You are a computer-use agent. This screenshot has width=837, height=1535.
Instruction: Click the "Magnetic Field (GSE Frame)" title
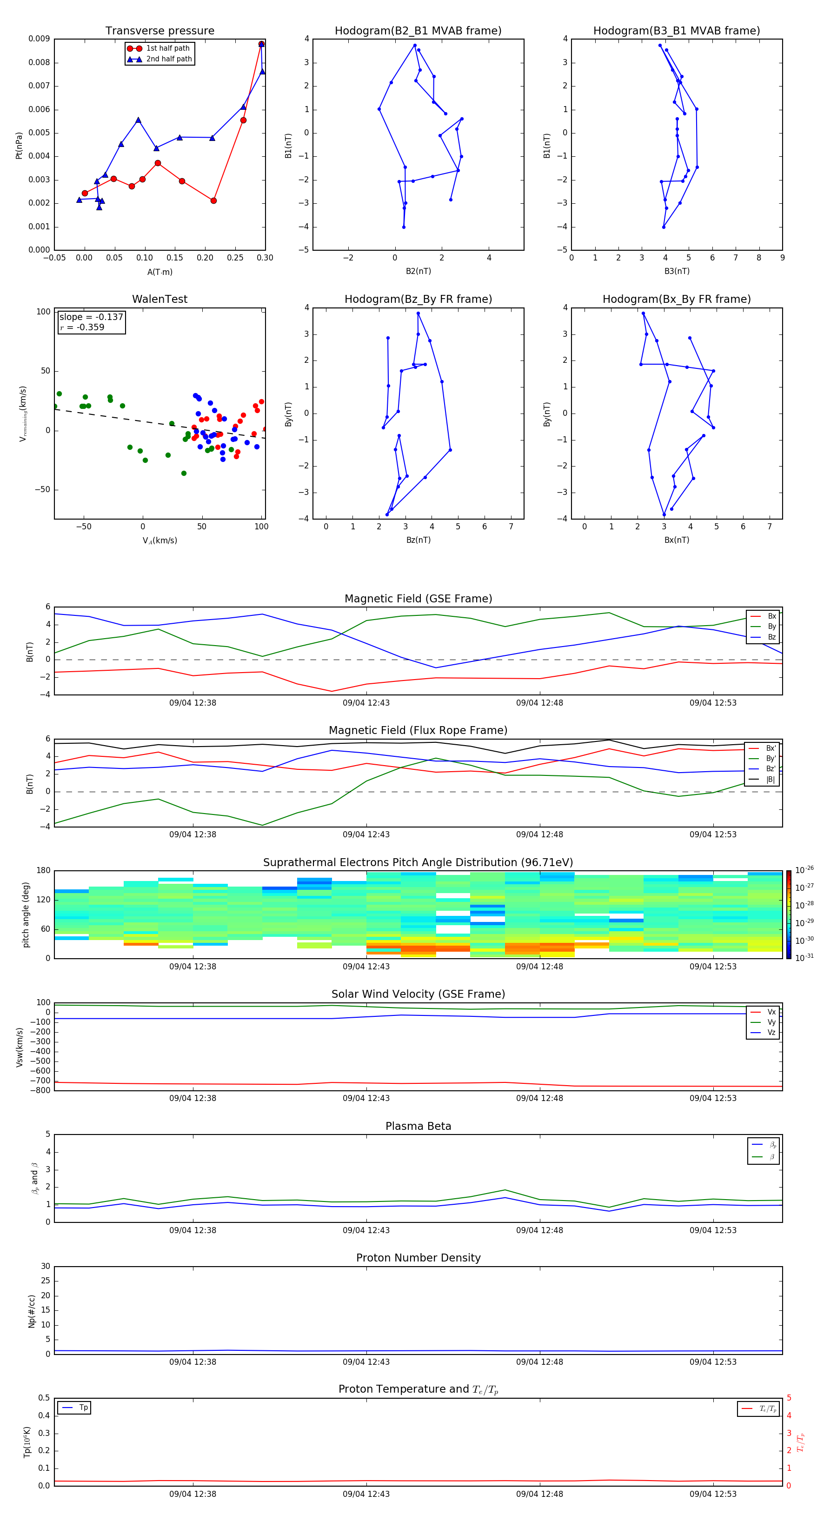pyautogui.click(x=418, y=599)
